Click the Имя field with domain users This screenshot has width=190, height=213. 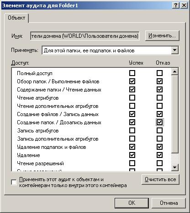[x=85, y=36]
